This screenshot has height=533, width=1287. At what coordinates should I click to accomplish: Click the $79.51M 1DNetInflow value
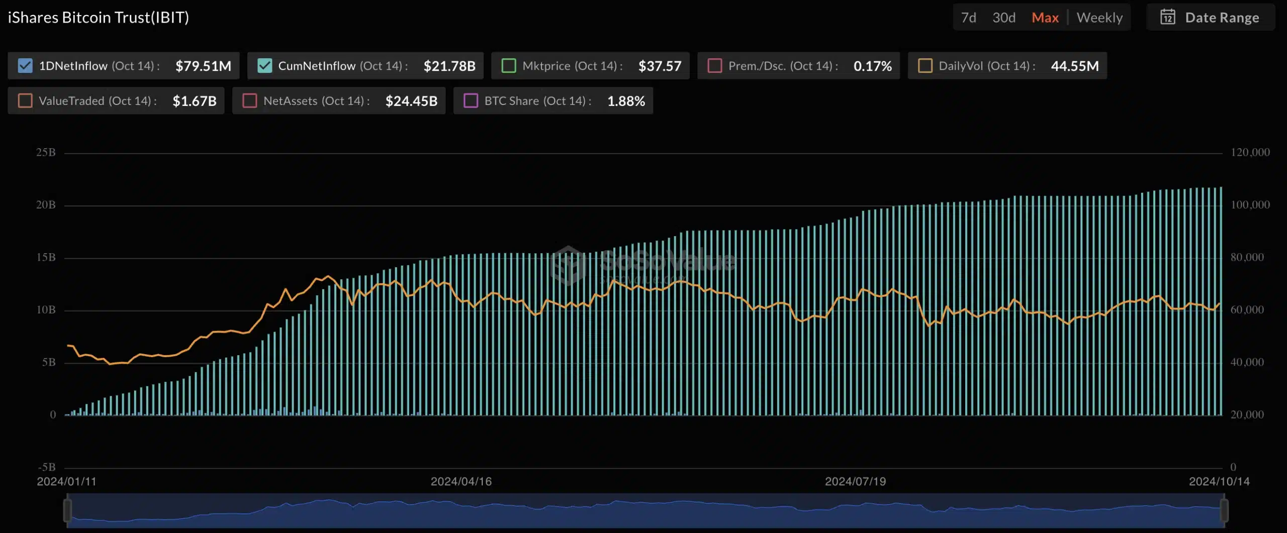[203, 66]
